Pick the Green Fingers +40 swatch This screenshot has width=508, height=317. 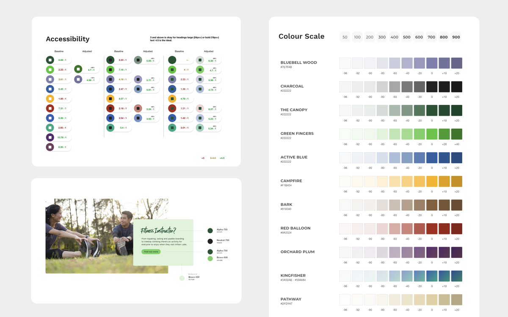456,134
